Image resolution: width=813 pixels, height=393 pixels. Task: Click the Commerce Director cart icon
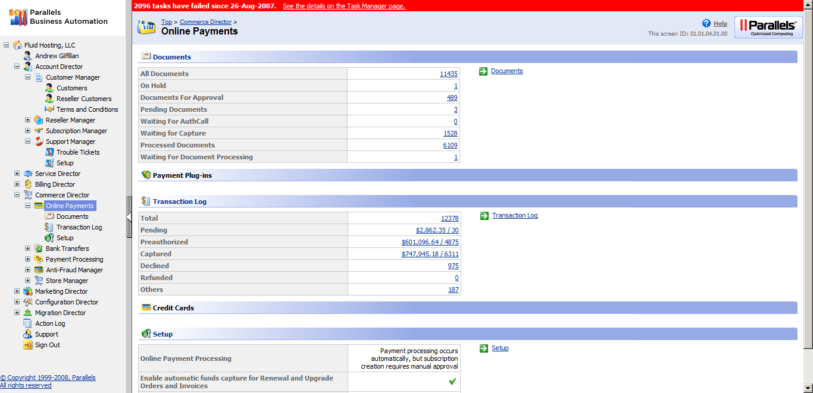pyautogui.click(x=28, y=195)
